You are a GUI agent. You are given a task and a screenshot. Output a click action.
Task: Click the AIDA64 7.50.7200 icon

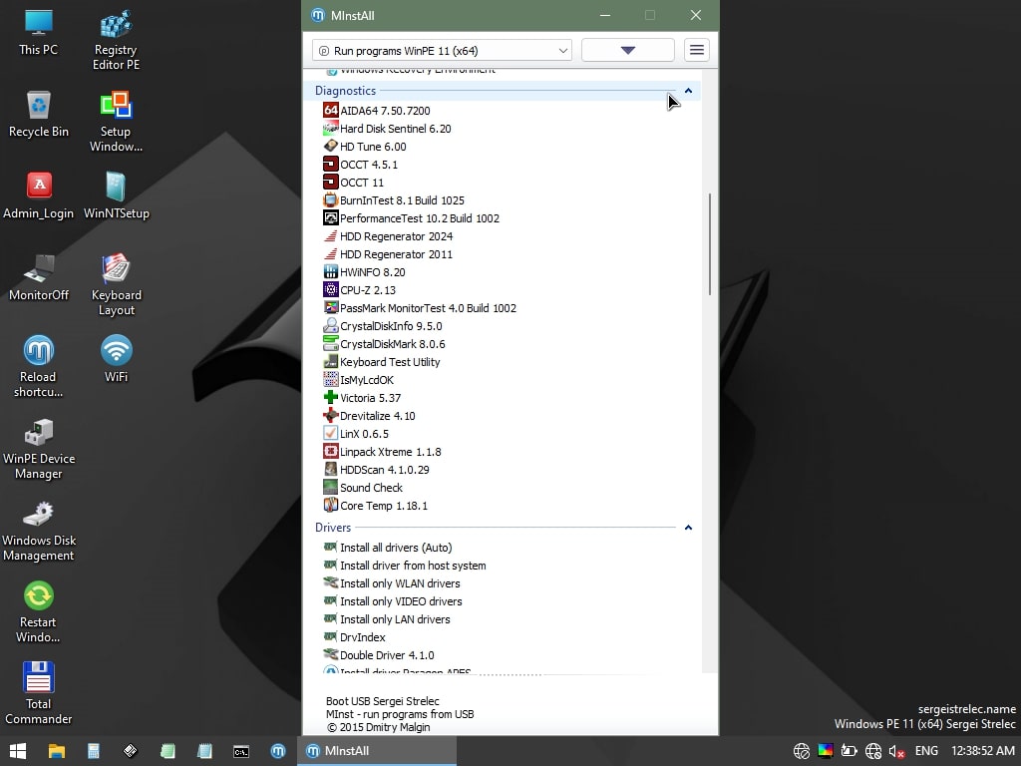point(331,110)
